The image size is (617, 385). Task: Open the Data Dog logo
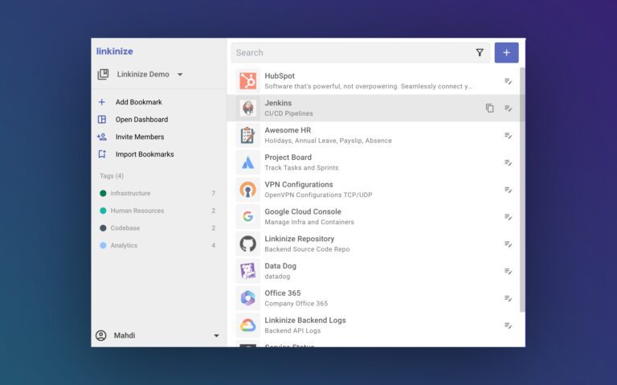point(248,271)
